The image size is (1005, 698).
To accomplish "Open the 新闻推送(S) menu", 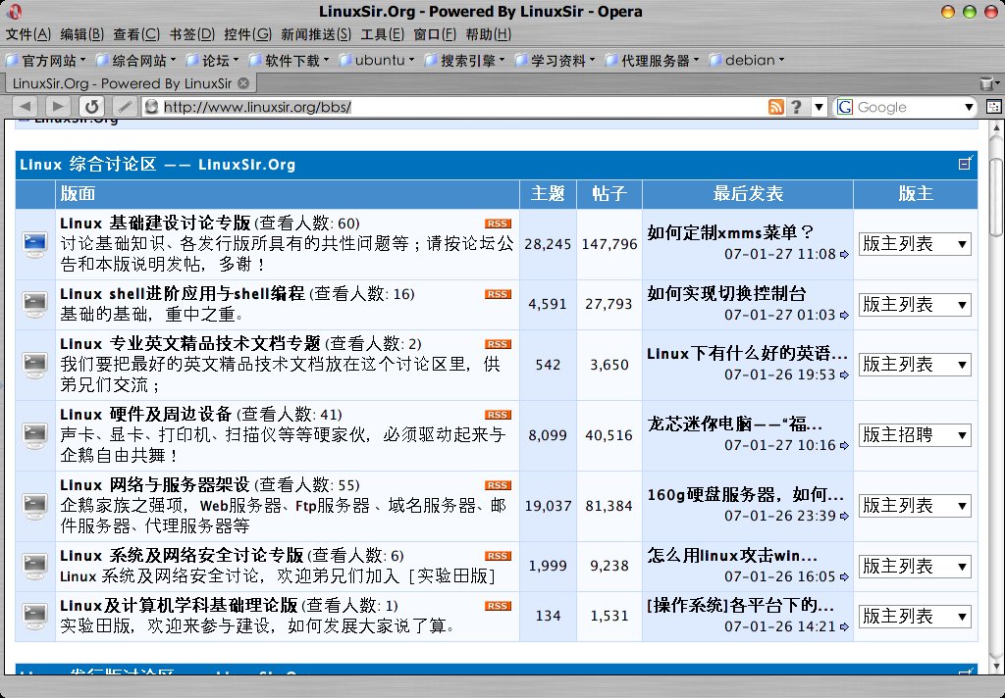I will [316, 34].
